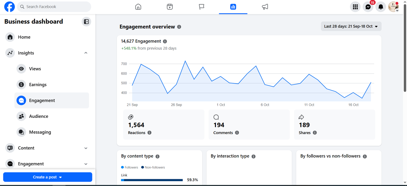Click the Home house icon in sidebar
407x186 pixels.
(10, 37)
